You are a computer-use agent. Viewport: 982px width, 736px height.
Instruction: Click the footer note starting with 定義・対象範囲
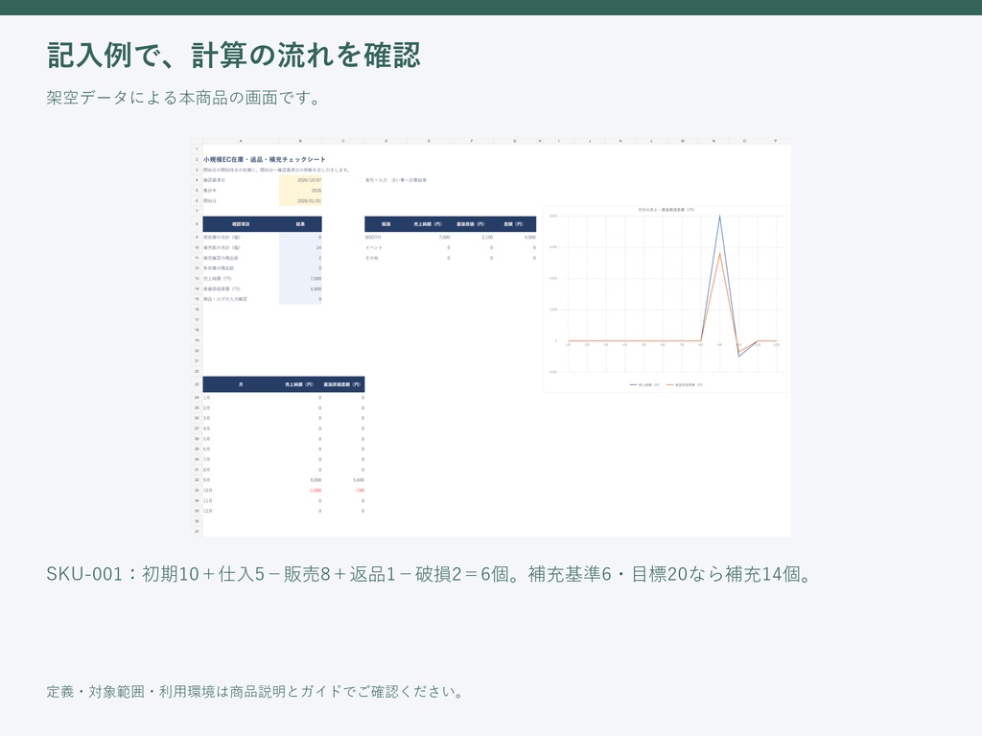pos(255,692)
